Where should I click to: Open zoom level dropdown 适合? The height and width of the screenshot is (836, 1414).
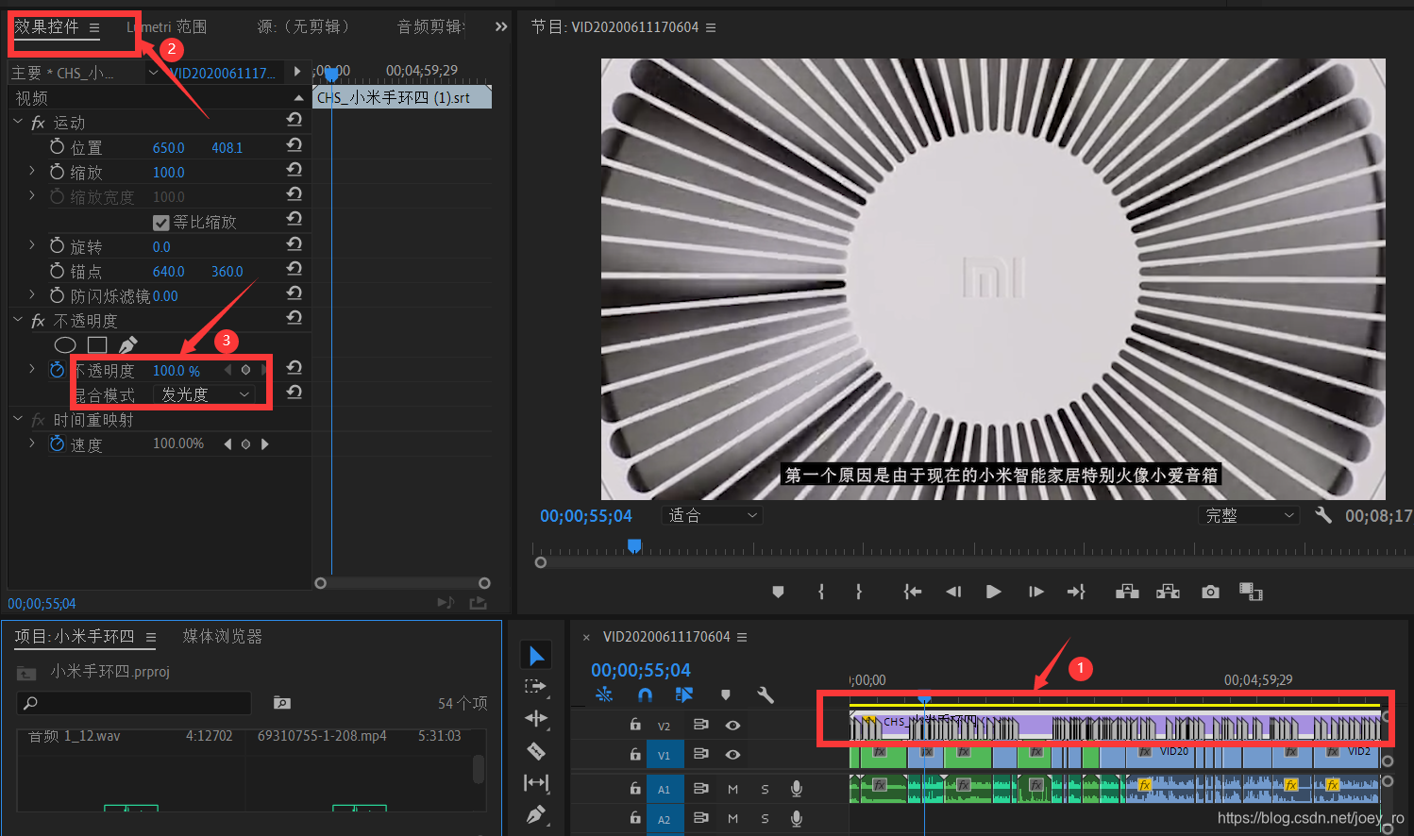click(x=712, y=515)
